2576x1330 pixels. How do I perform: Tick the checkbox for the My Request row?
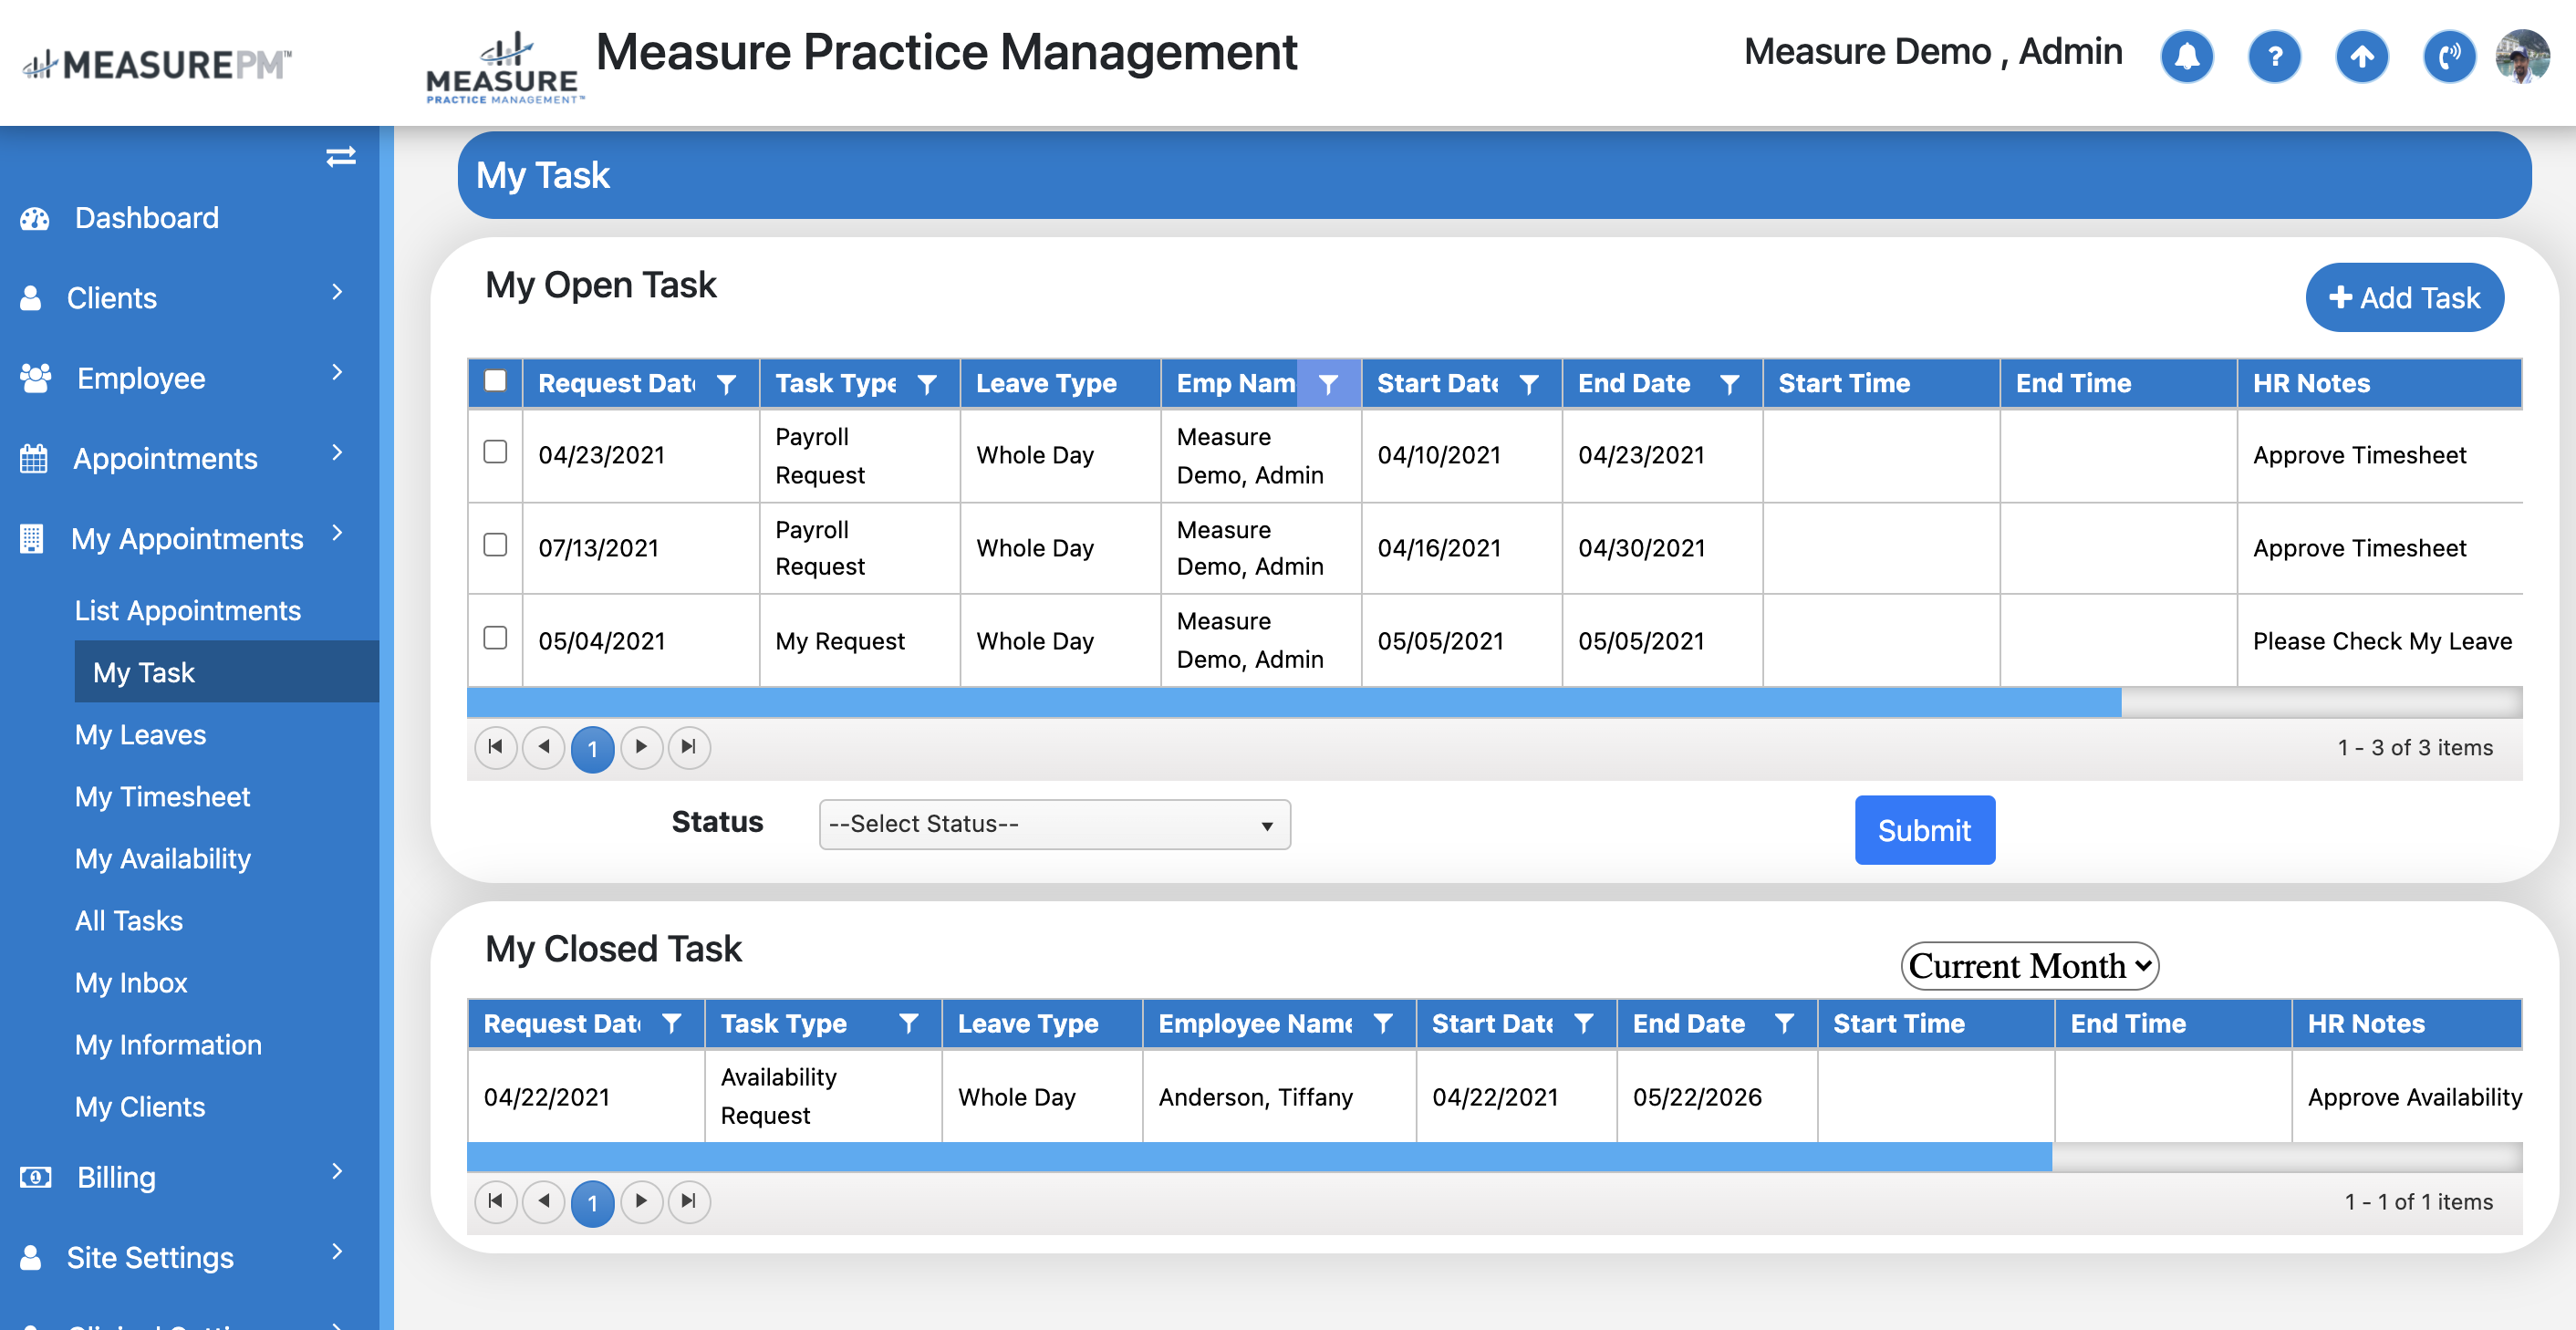495,638
